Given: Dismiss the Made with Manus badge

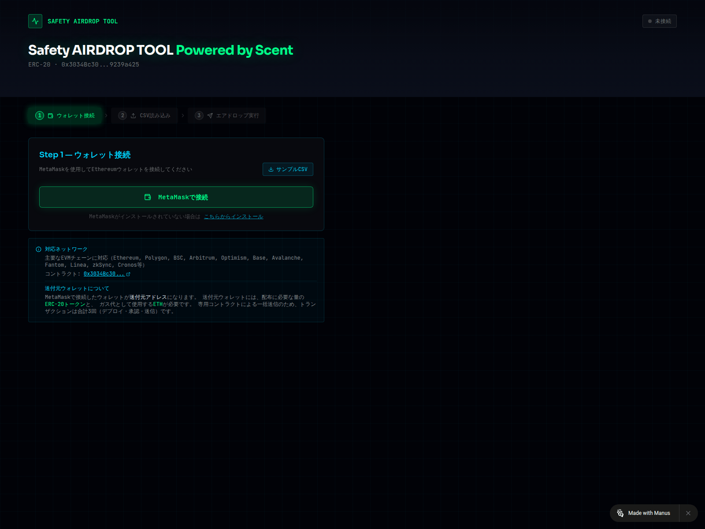Looking at the screenshot, I should point(688,513).
